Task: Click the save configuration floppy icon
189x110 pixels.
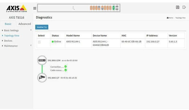Action: [177, 7]
